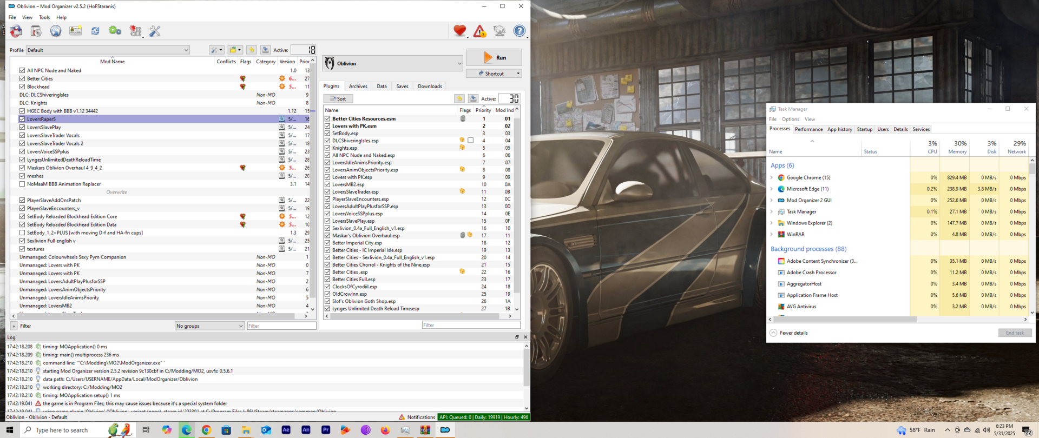Expand Windows Explorer (2) in Task Manager

tap(772, 223)
